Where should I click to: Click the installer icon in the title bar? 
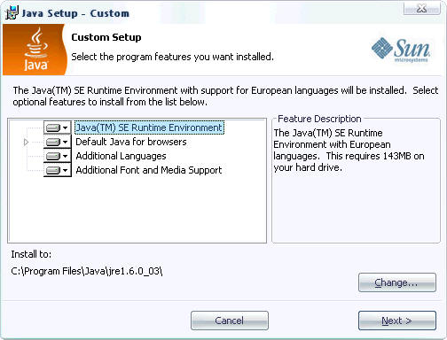tap(12, 12)
